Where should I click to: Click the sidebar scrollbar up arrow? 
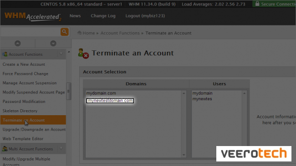coord(69,52)
